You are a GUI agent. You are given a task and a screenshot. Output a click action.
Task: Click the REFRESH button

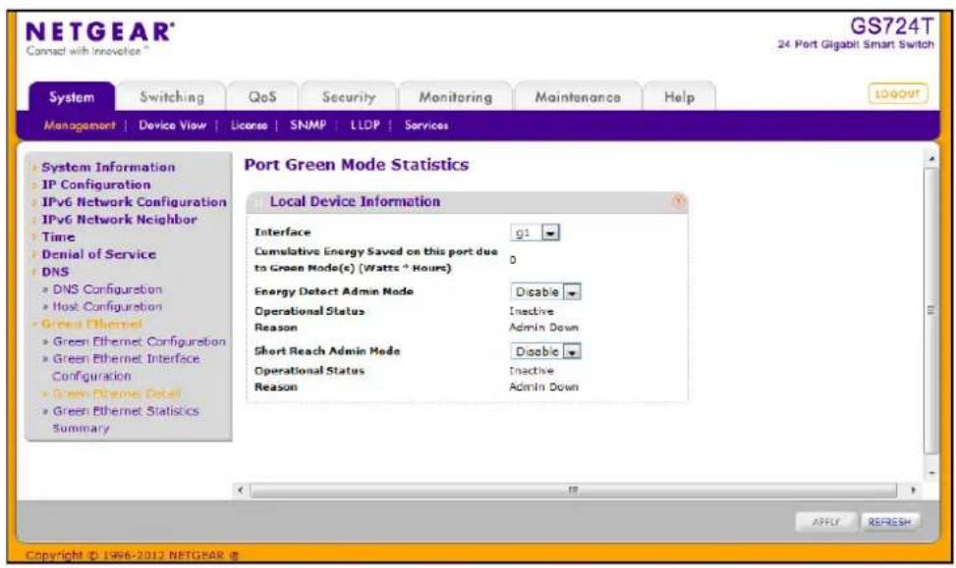pos(889,522)
